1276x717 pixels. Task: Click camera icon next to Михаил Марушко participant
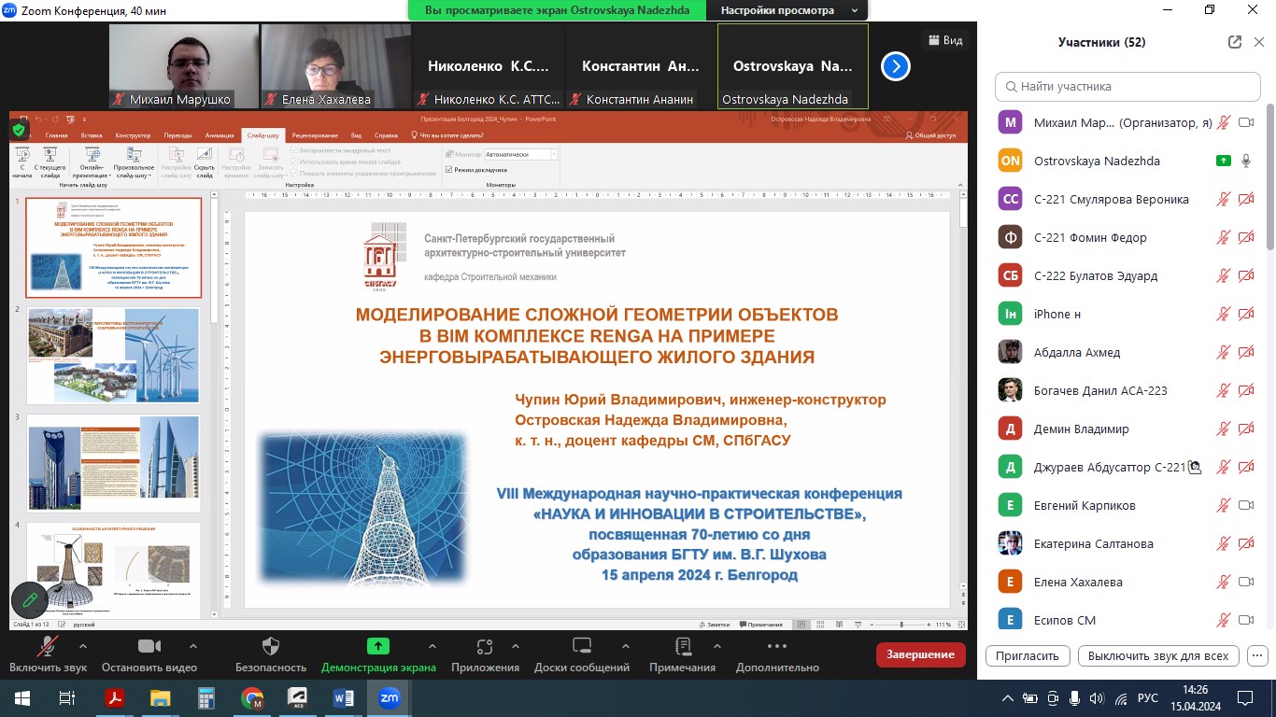(x=1246, y=122)
